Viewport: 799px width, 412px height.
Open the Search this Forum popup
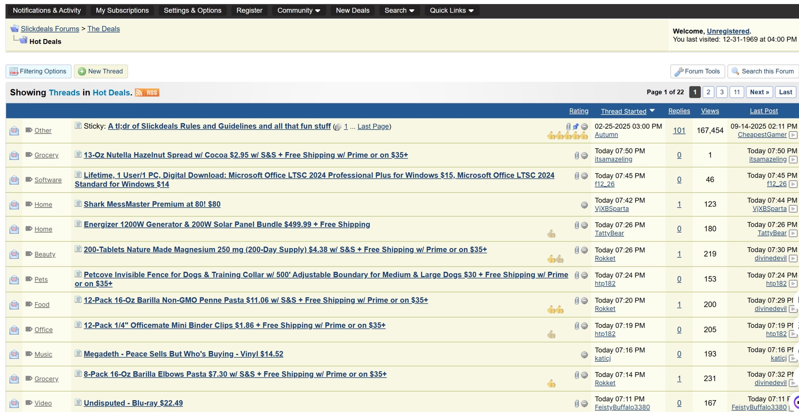tap(763, 71)
